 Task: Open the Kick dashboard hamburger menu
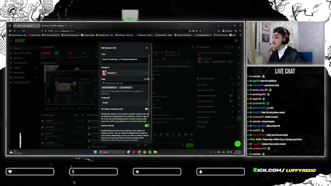[11, 41]
